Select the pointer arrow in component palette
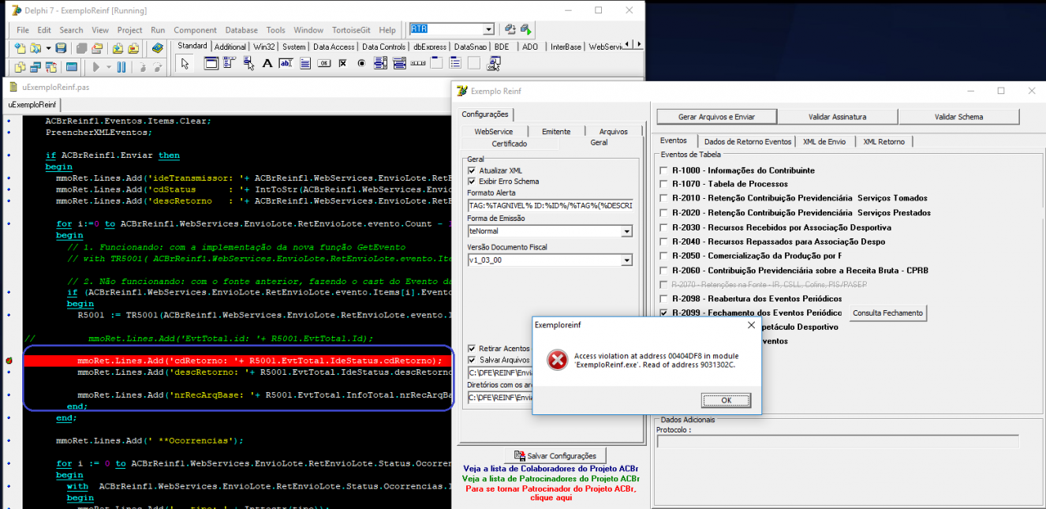The height and width of the screenshot is (509, 1046). pos(185,64)
